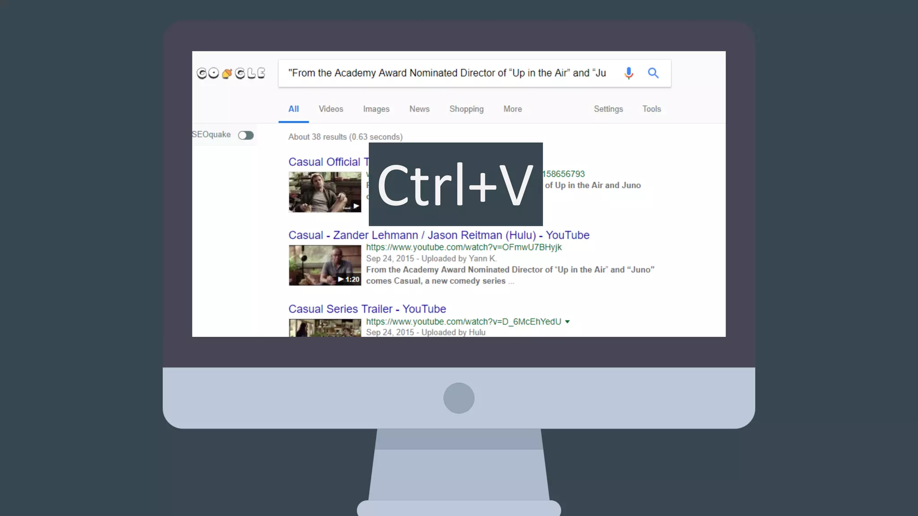The width and height of the screenshot is (918, 516).
Task: Click Sep 24, 2015 - Uploaded by Yann K.
Action: click(431, 258)
